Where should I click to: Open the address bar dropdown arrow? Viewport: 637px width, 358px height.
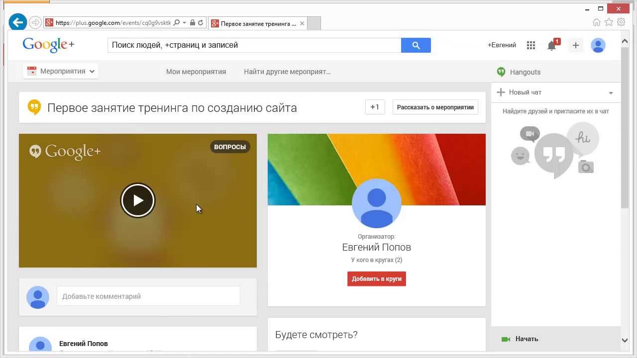[x=185, y=23]
